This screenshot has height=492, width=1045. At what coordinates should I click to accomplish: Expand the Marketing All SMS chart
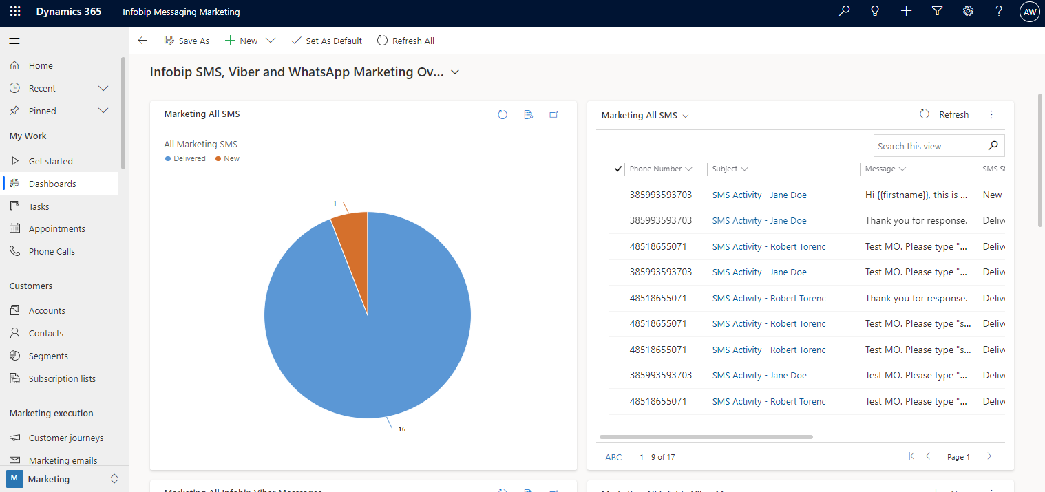point(554,115)
